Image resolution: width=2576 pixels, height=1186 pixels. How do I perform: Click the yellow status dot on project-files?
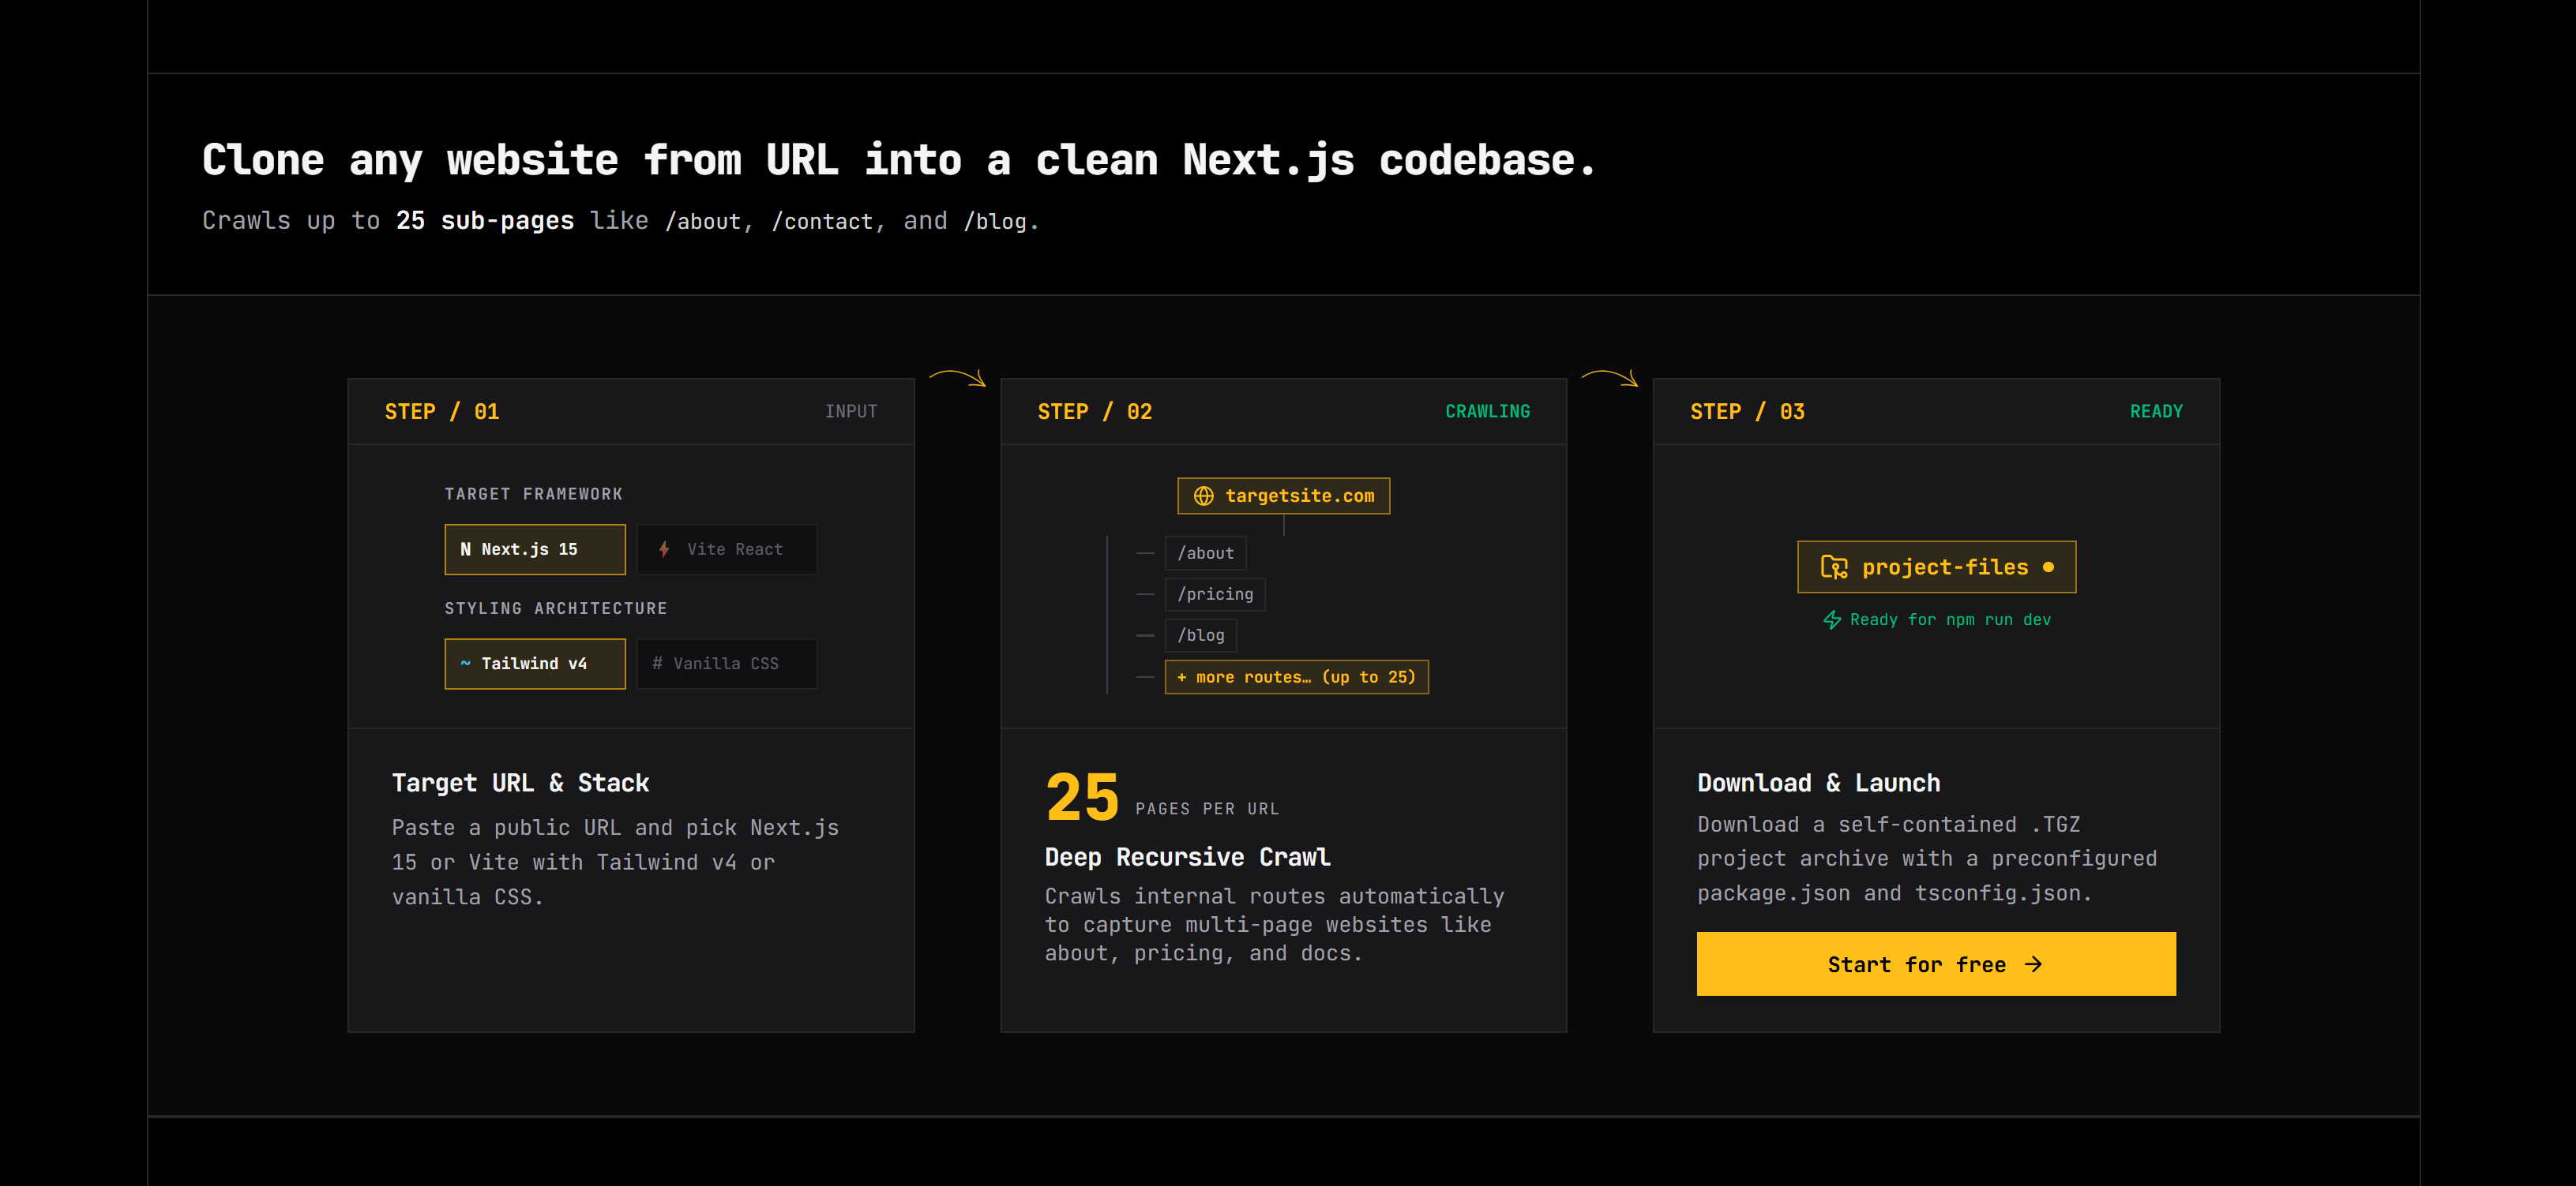coord(2048,567)
